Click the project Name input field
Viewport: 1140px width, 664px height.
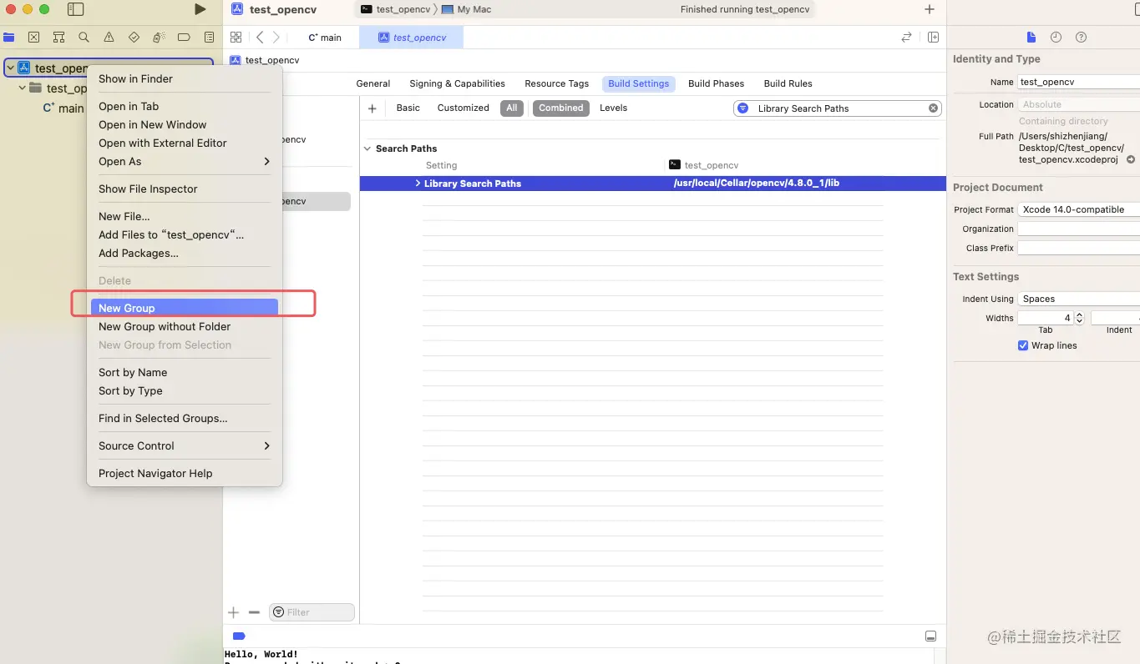click(x=1078, y=82)
